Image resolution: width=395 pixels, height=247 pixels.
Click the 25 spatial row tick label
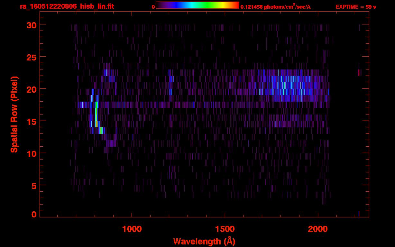(31, 57)
